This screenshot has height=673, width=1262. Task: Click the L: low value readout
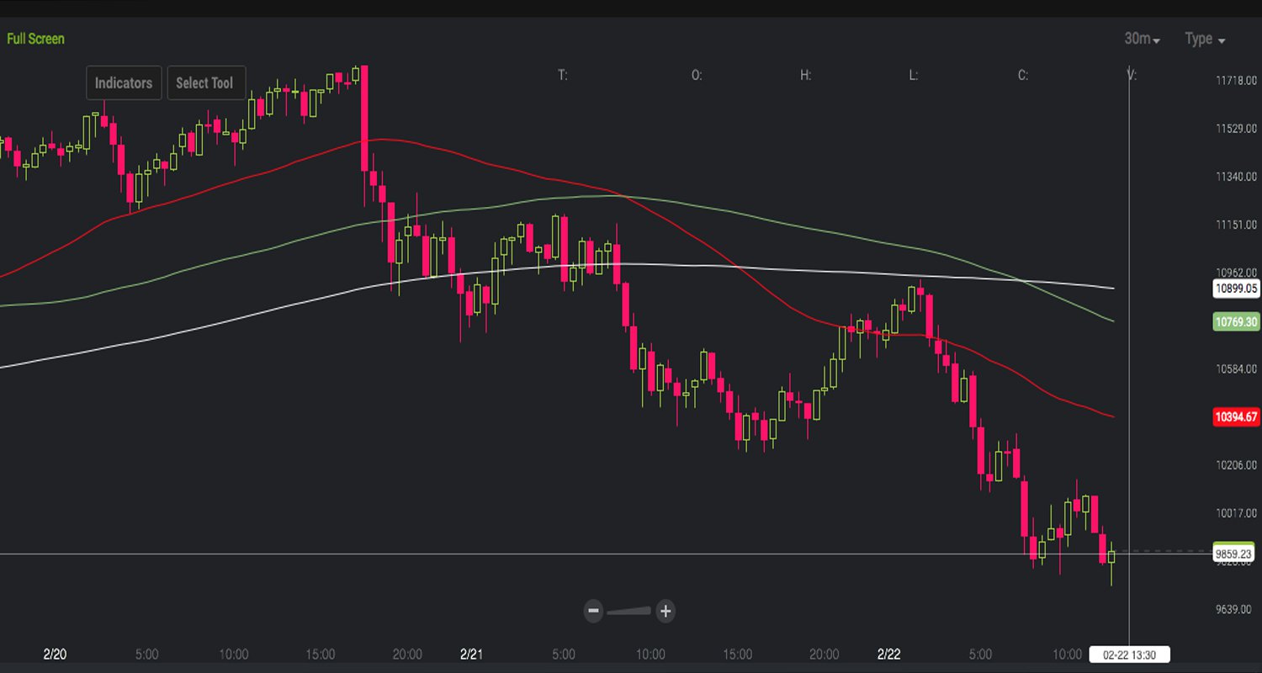(x=913, y=75)
